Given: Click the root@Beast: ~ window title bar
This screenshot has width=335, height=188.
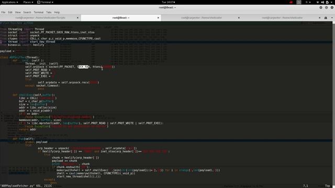Looking at the screenshot, I should click(x=167, y=7).
